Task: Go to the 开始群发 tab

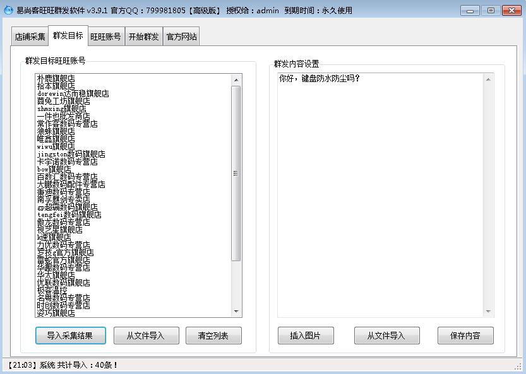Action: (x=143, y=36)
